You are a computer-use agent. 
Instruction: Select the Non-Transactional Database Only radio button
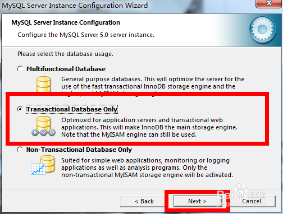pyautogui.click(x=20, y=150)
